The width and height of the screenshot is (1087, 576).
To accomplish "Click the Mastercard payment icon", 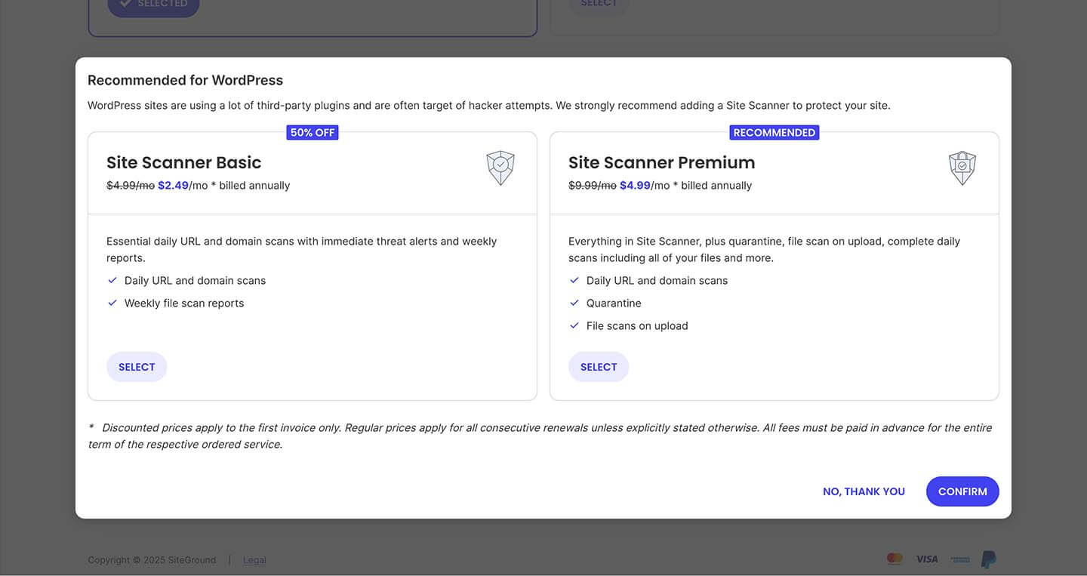I will coord(895,559).
